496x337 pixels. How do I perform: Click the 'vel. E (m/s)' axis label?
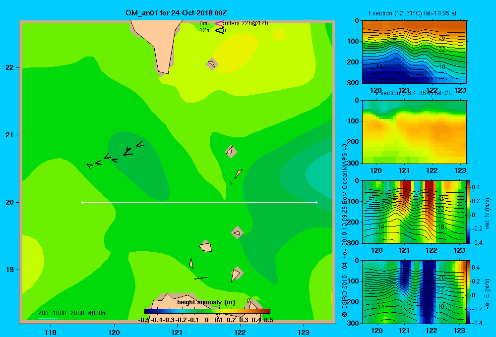point(487,293)
